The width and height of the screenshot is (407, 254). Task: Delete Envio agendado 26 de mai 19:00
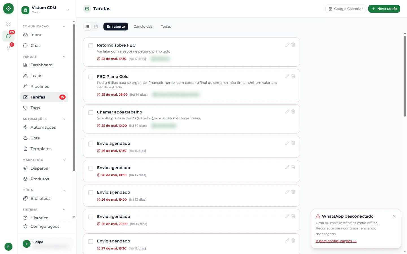(293, 192)
